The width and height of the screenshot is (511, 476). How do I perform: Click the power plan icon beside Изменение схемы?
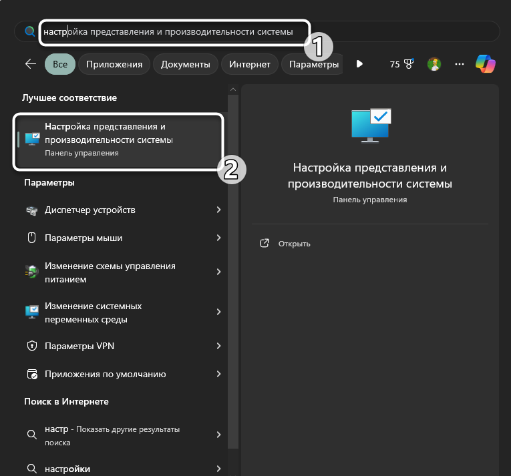tap(31, 272)
